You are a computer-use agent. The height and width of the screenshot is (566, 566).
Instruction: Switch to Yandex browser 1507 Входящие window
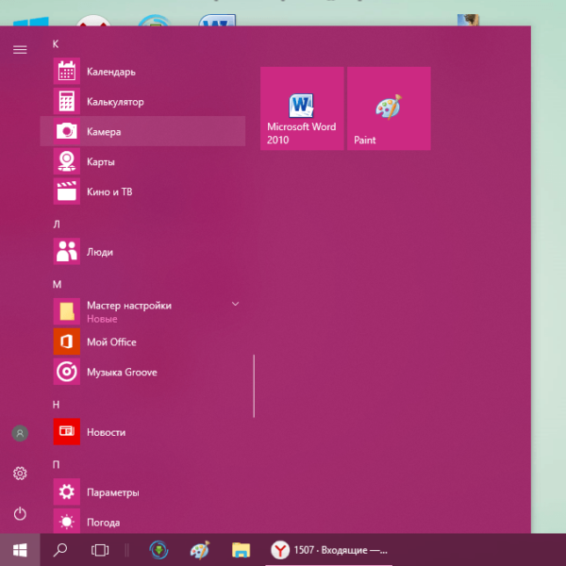328,550
